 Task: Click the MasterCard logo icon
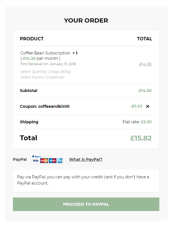point(44,161)
